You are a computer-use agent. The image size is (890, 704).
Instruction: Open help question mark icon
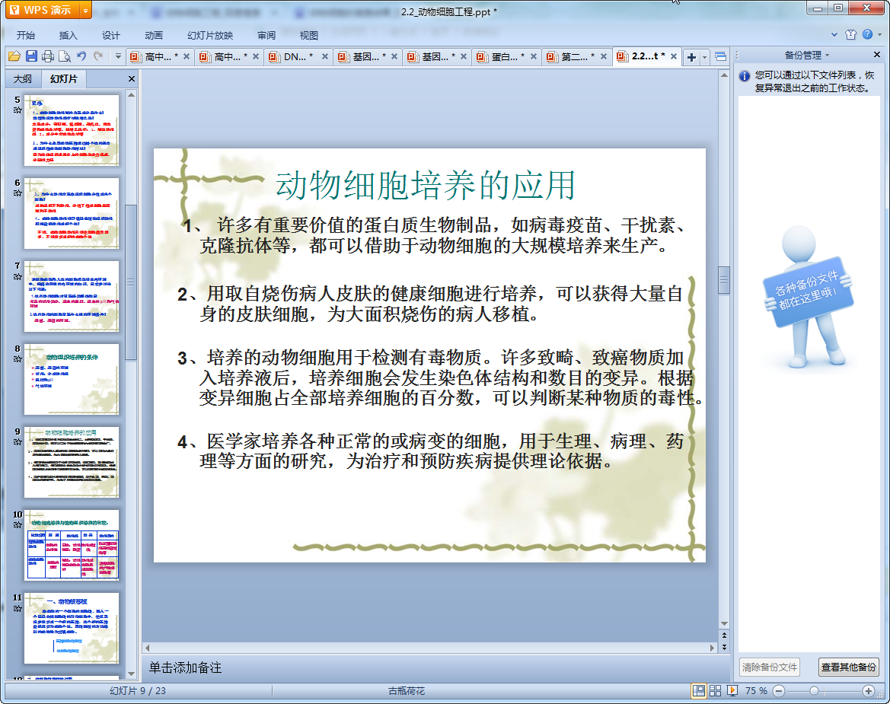pos(867,34)
